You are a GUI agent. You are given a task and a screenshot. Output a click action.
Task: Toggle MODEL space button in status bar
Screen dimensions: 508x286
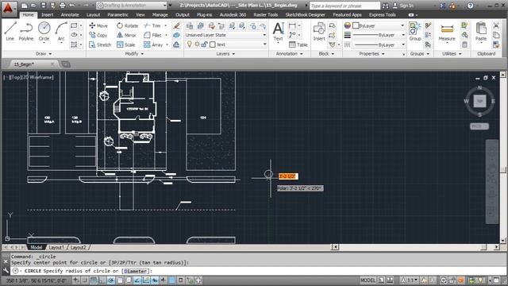[368, 280]
